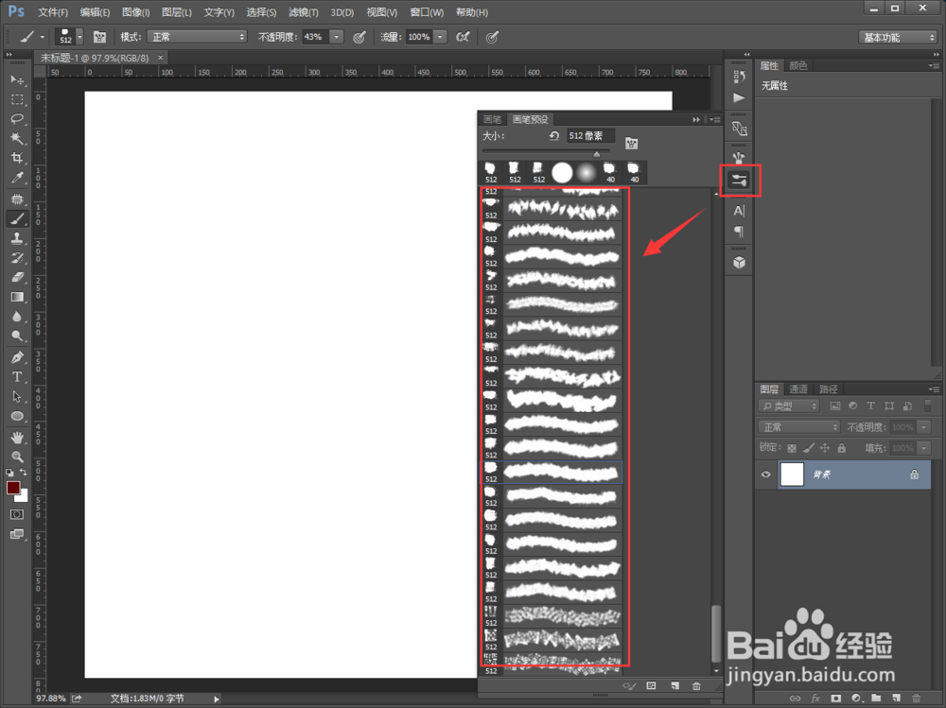Toggle Quick Mask mode

(x=17, y=514)
